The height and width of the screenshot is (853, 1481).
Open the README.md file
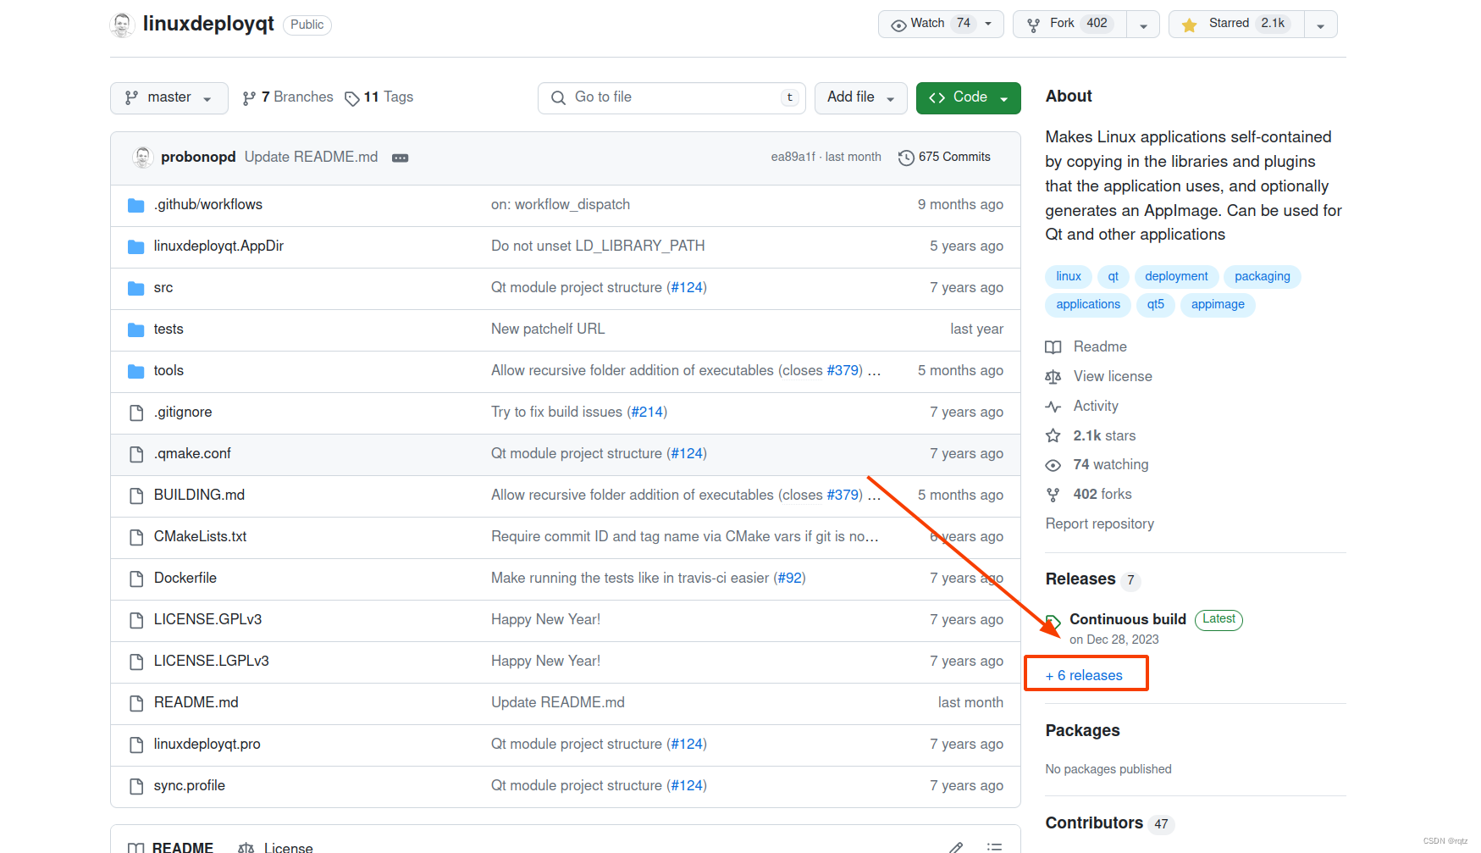[x=196, y=702]
